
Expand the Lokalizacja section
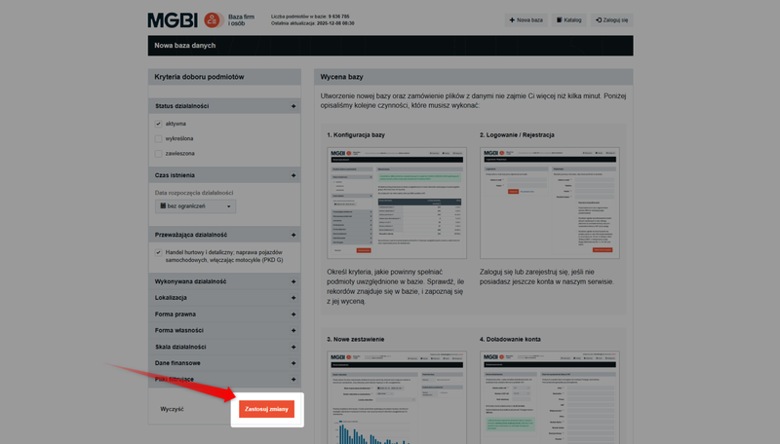(292, 297)
